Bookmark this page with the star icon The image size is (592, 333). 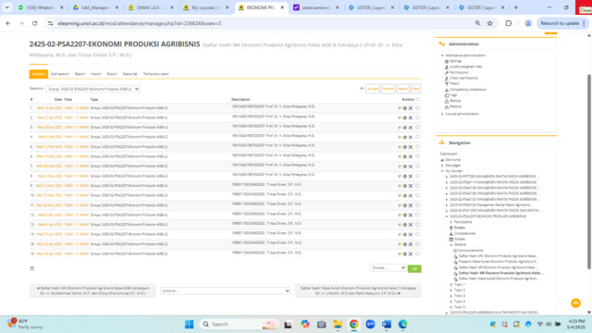489,23
